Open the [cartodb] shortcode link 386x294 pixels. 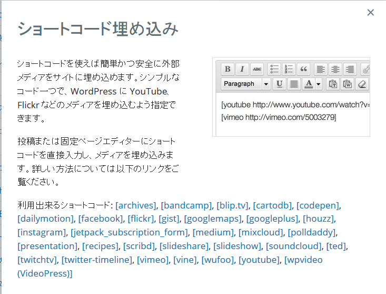[272, 205]
